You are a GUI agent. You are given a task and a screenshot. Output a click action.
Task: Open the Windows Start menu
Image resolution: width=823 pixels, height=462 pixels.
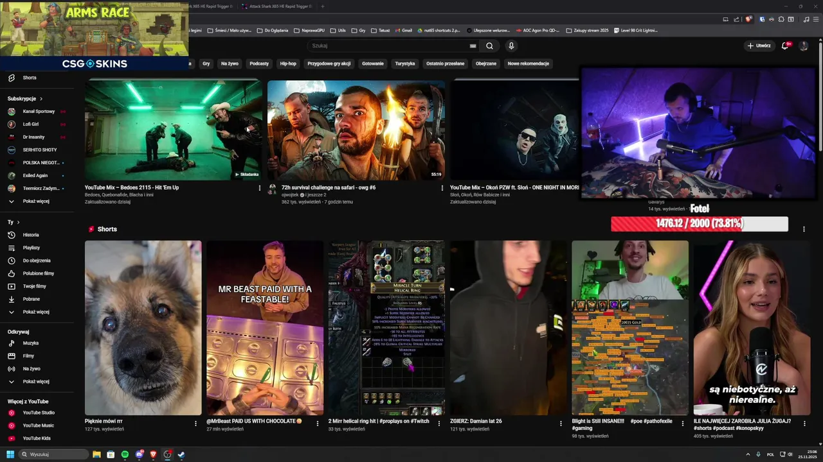(x=10, y=454)
